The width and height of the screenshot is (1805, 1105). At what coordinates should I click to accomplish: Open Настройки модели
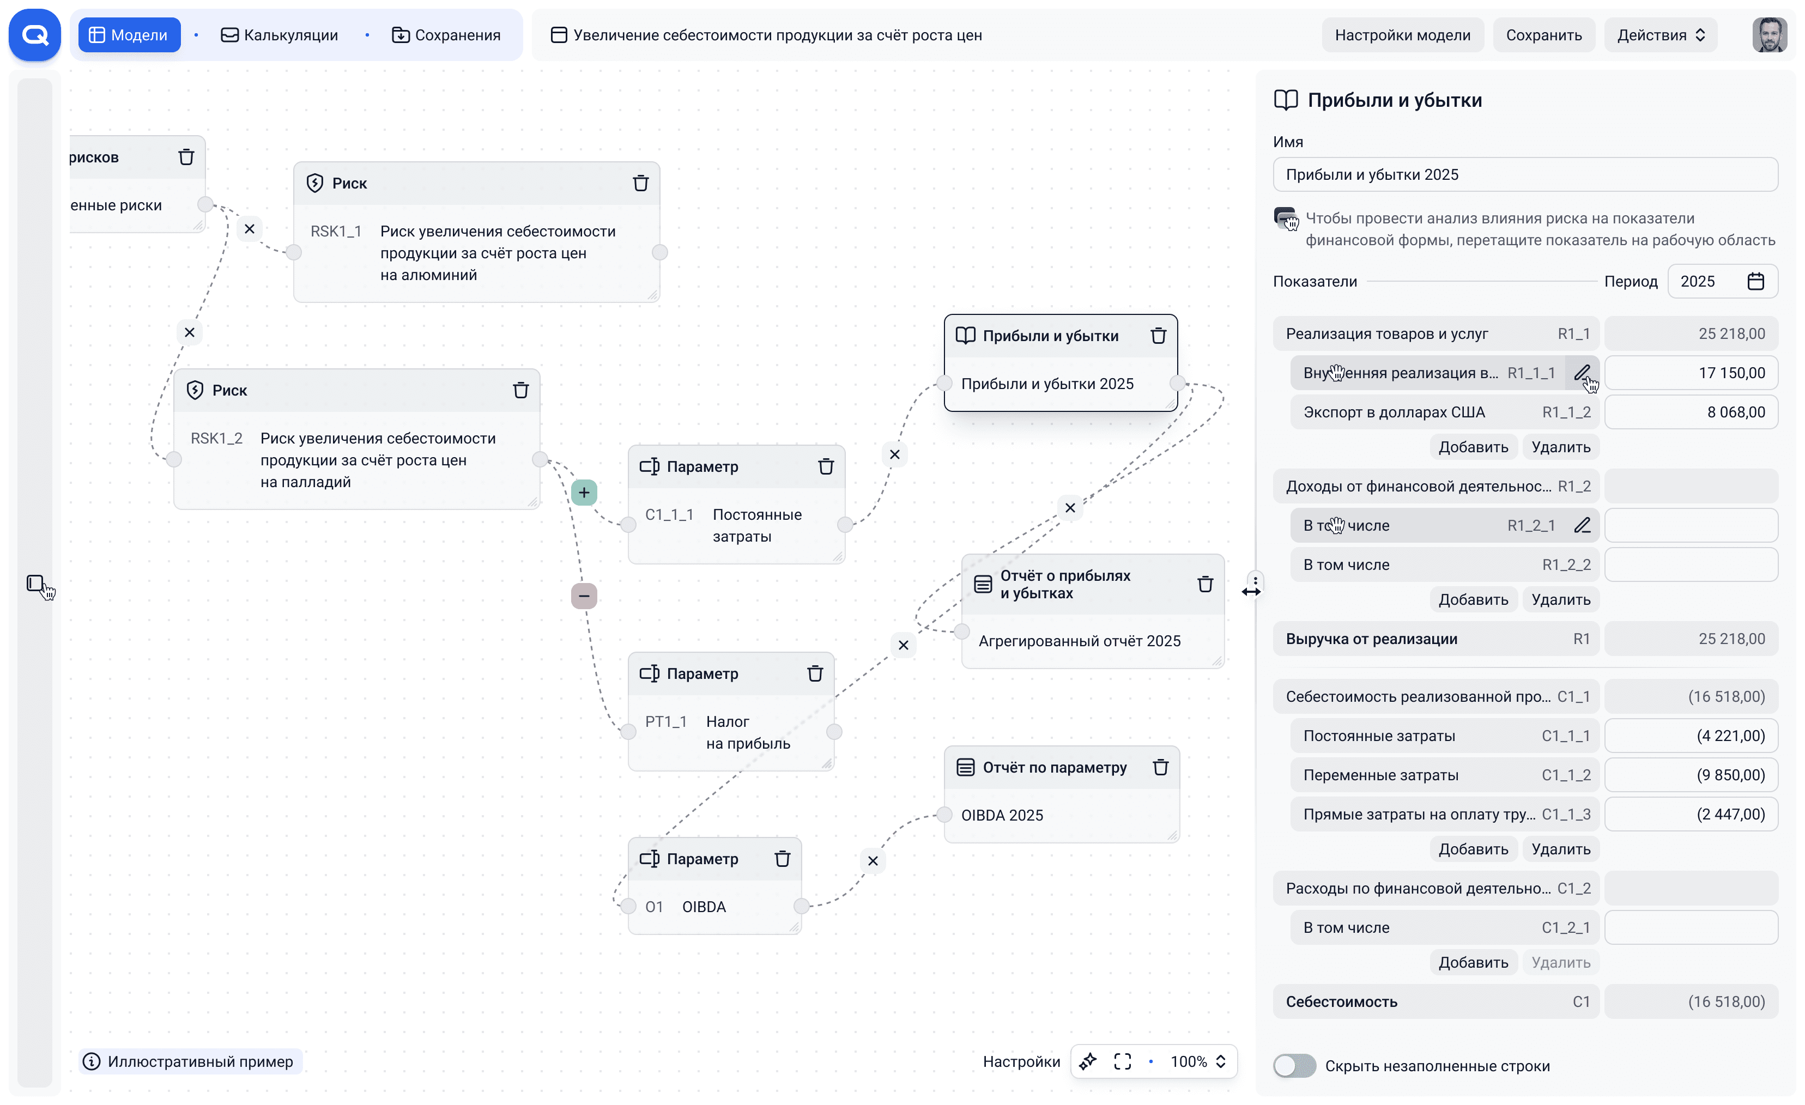click(1403, 34)
